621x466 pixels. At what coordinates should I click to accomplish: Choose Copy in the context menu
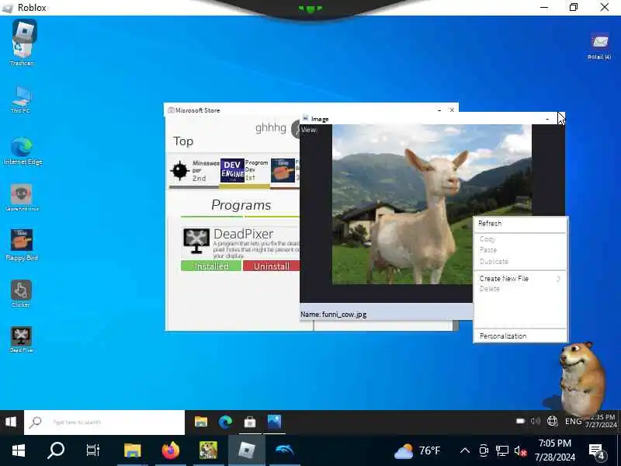487,239
